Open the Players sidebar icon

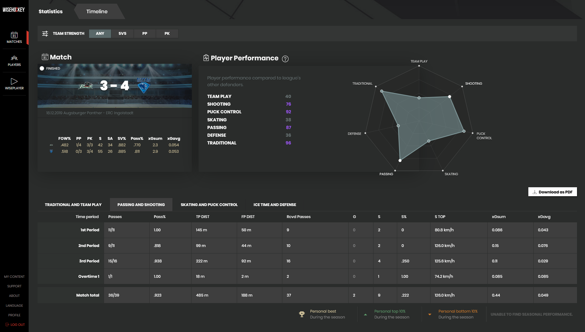coord(14,58)
